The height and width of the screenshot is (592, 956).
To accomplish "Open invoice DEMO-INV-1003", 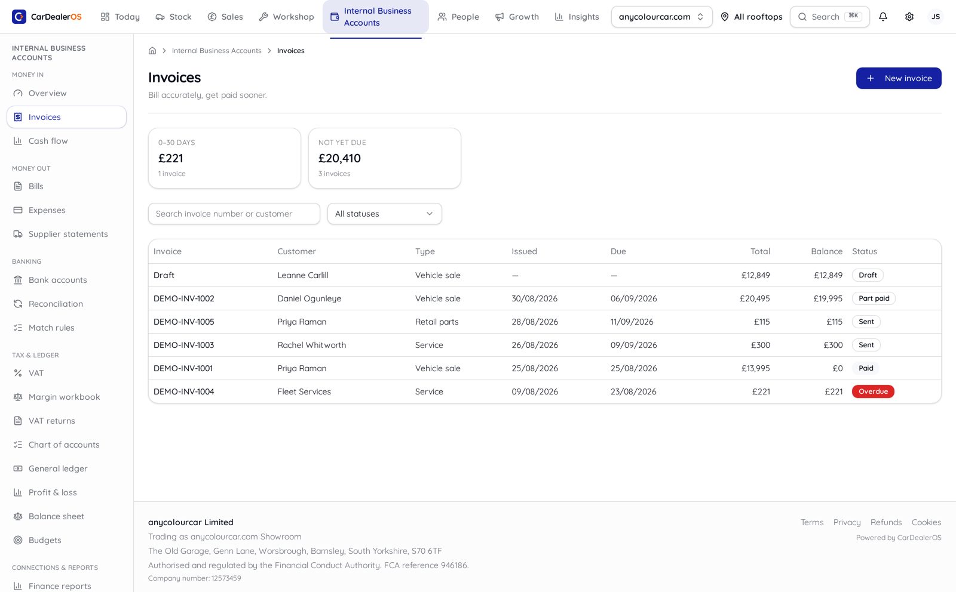I will tap(184, 345).
